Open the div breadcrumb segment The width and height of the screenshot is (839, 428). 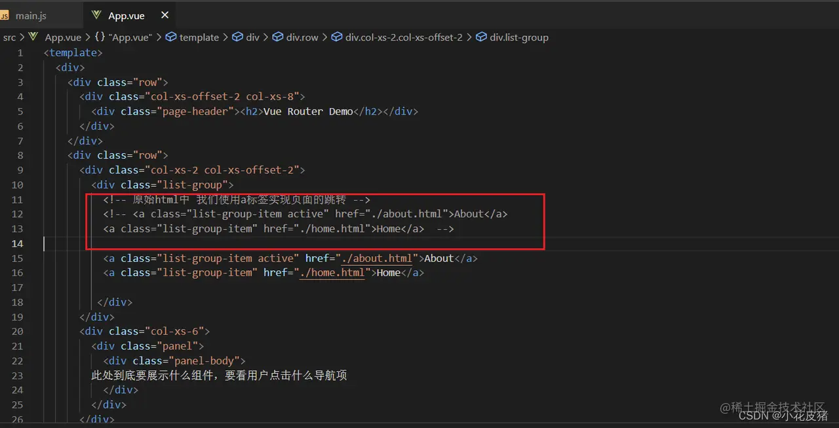click(x=253, y=37)
